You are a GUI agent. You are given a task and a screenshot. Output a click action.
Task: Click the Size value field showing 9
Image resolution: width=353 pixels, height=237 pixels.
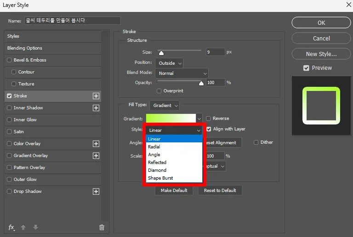click(x=215, y=52)
